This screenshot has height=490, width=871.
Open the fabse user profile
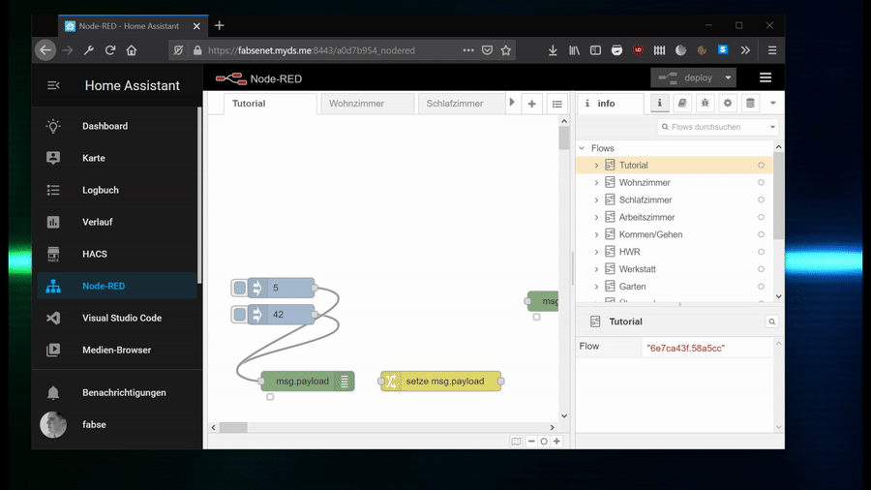pos(117,424)
